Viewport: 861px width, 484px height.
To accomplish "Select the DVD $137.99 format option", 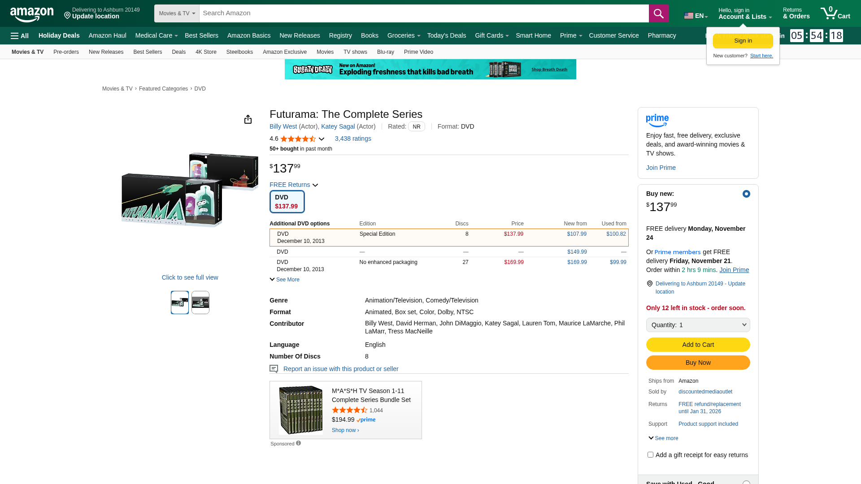I will point(287,202).
